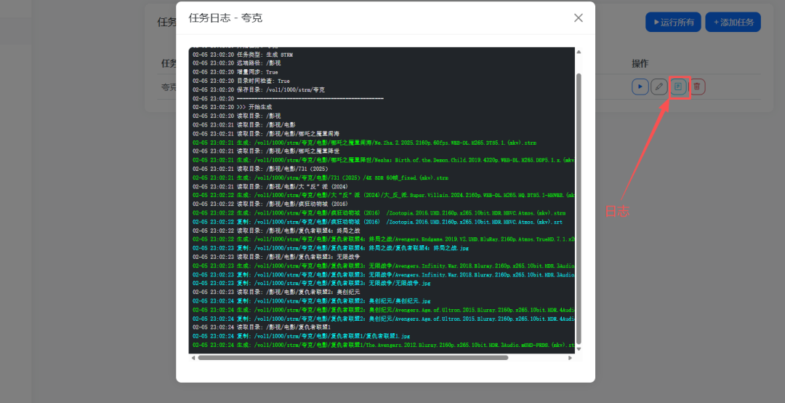Click the vertical scrollbar thumb in log
This screenshot has width=785, height=403.
[x=579, y=209]
